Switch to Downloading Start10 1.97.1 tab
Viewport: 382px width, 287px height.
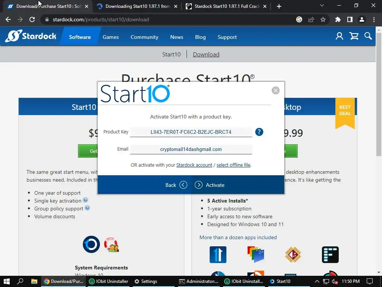coord(137,6)
